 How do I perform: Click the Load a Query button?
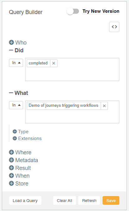[25, 200]
